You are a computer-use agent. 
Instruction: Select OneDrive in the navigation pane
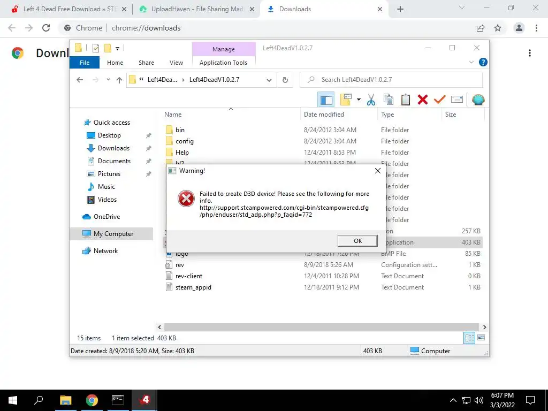pyautogui.click(x=106, y=217)
